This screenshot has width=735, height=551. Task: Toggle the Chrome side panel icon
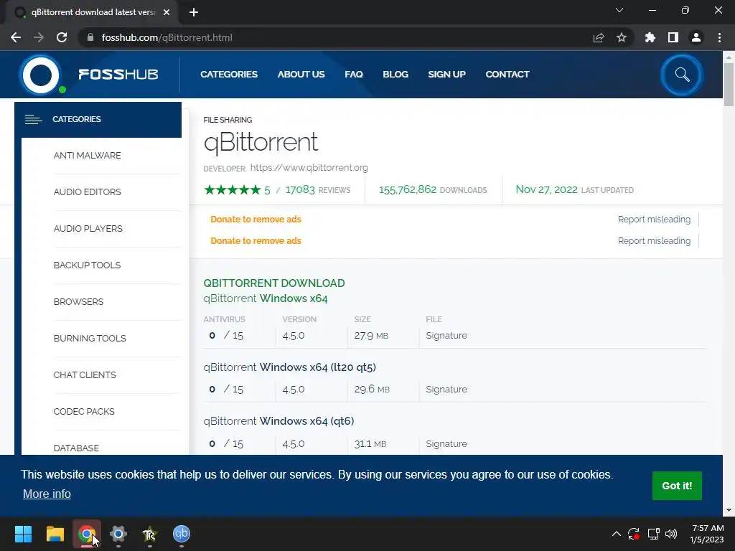[673, 37]
